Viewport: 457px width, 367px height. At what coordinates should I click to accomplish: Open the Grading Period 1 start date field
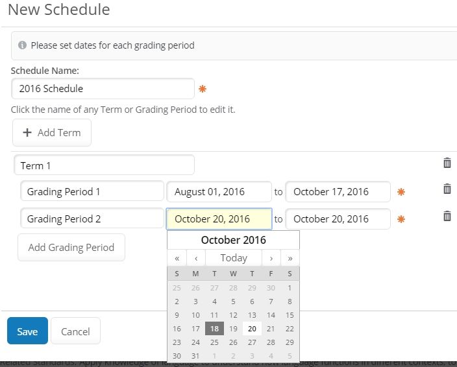tap(219, 192)
